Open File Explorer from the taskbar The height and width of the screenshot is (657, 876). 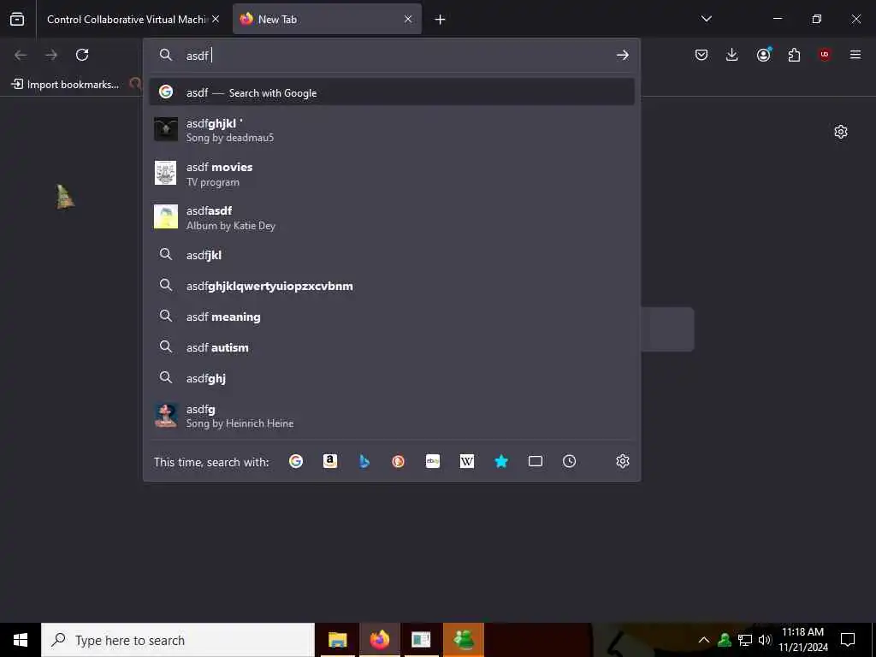point(337,640)
